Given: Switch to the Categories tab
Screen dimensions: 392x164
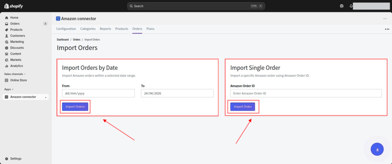Looking at the screenshot, I should [88, 29].
